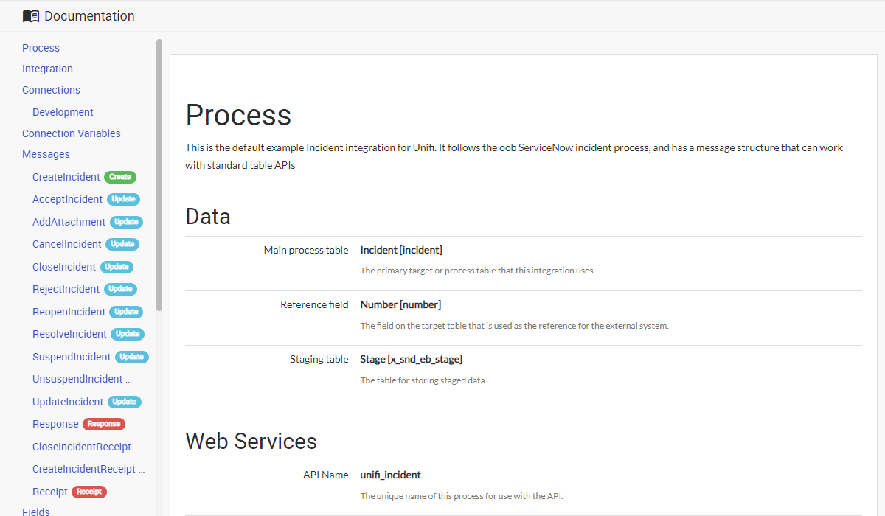Click the Update badge beside SuspendIncident

pos(131,357)
